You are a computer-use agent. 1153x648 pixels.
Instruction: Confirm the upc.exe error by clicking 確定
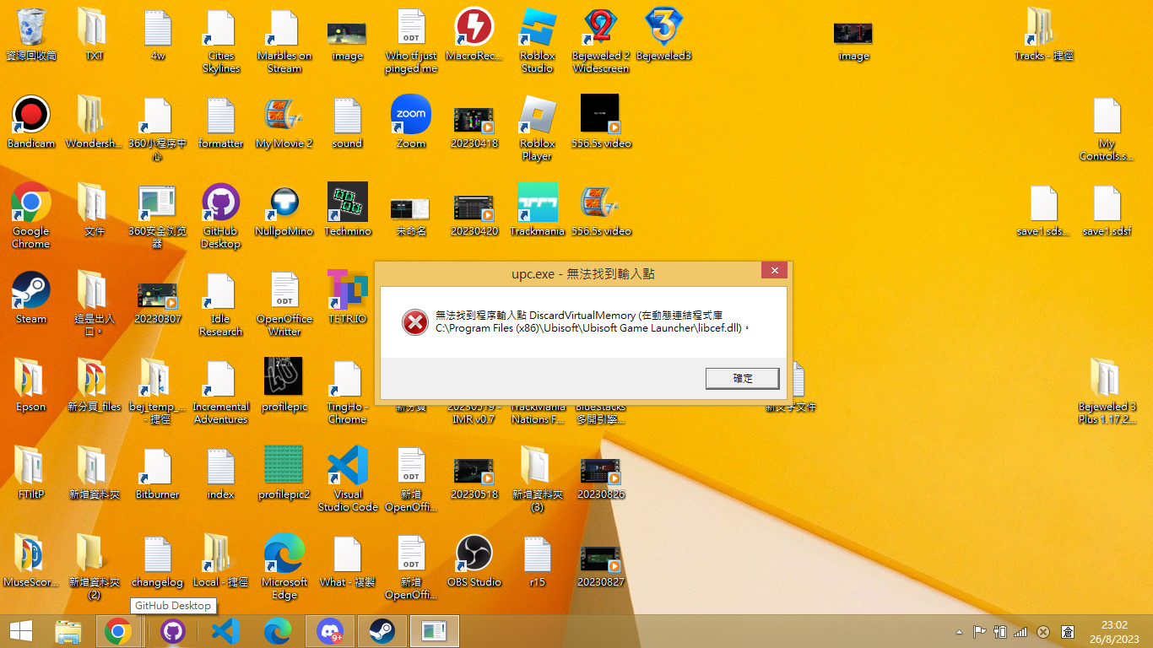742,378
